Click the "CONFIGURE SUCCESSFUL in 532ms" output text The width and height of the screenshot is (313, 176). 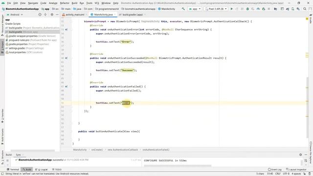(165, 160)
